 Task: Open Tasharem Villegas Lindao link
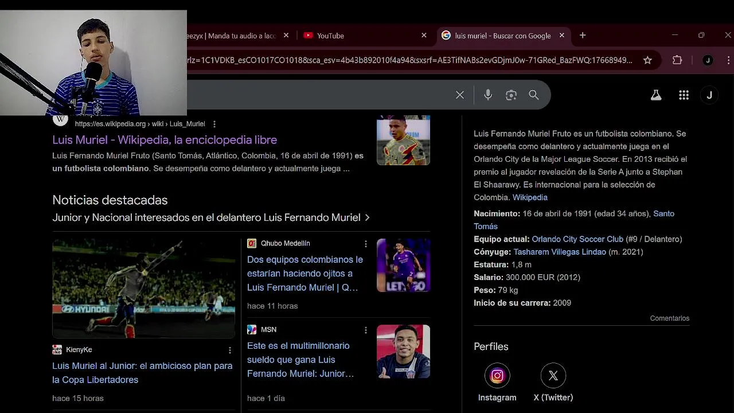[x=560, y=252]
